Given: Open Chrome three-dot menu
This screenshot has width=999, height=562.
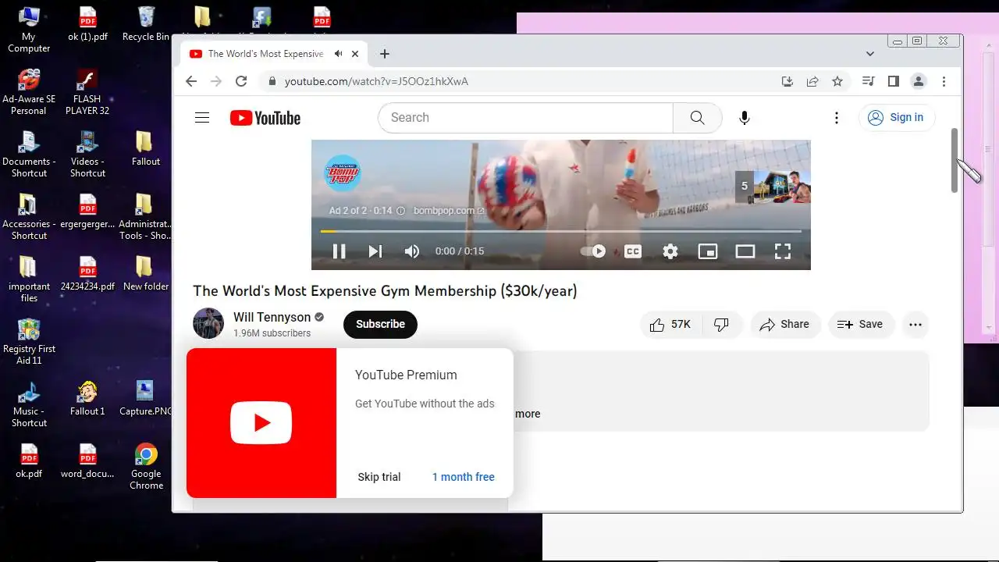Looking at the screenshot, I should (x=944, y=81).
